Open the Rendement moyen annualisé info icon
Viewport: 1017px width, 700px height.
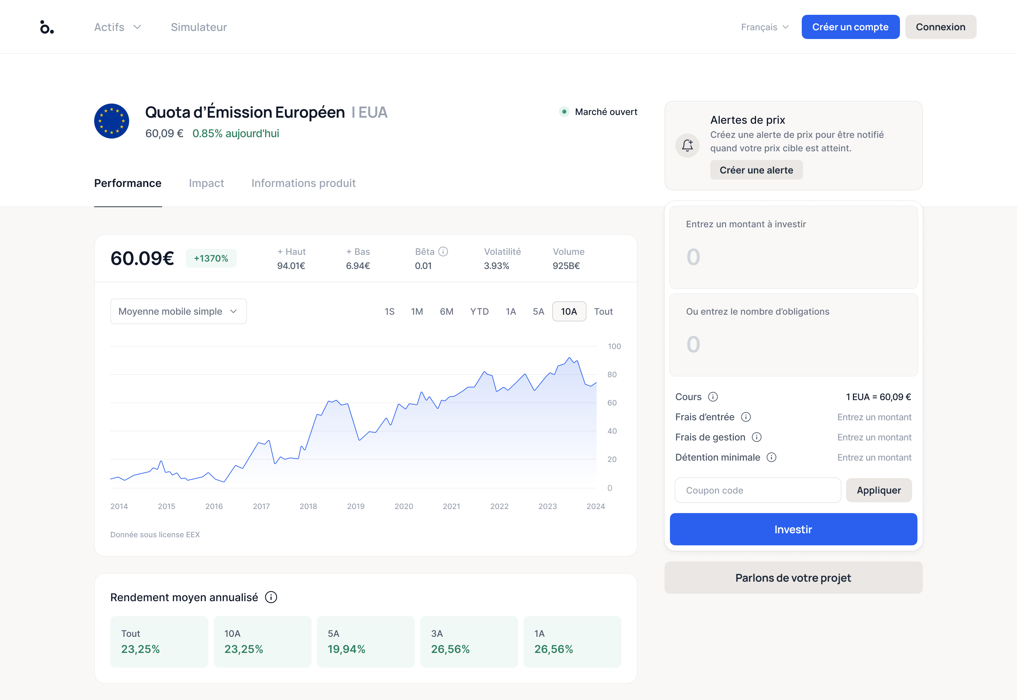(271, 597)
